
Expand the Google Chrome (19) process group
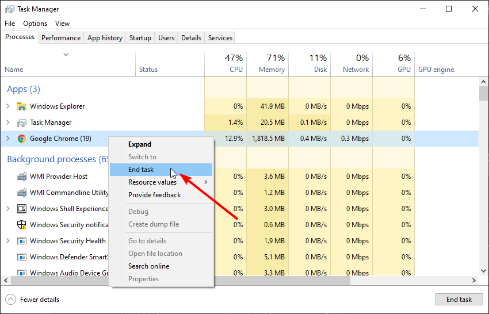coord(8,139)
